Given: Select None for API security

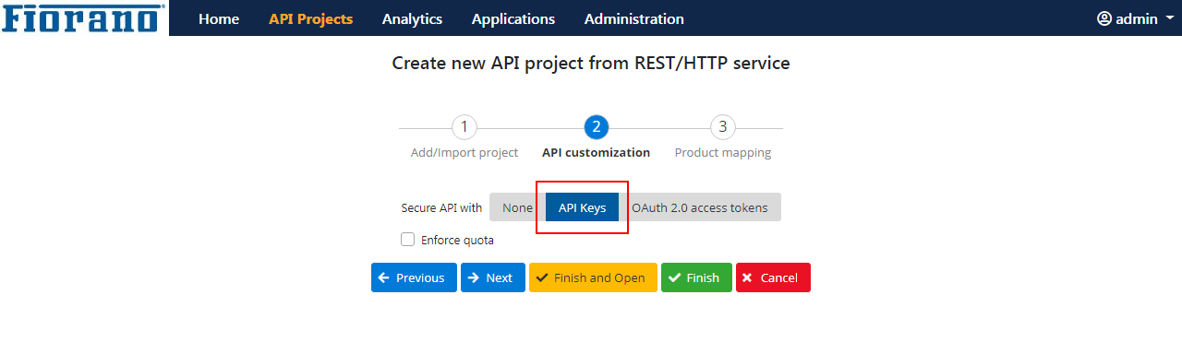Looking at the screenshot, I should pyautogui.click(x=517, y=207).
